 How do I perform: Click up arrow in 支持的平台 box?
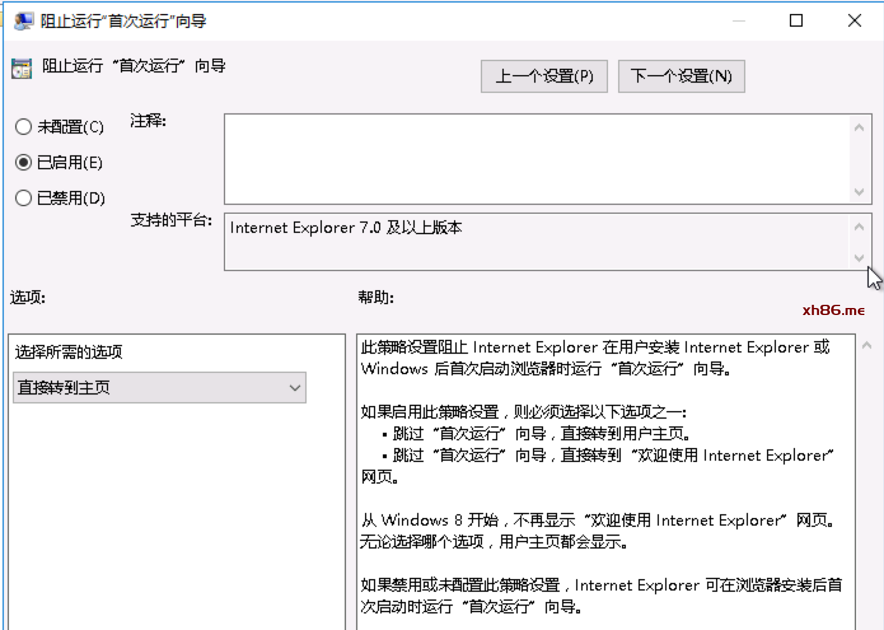pyautogui.click(x=859, y=227)
